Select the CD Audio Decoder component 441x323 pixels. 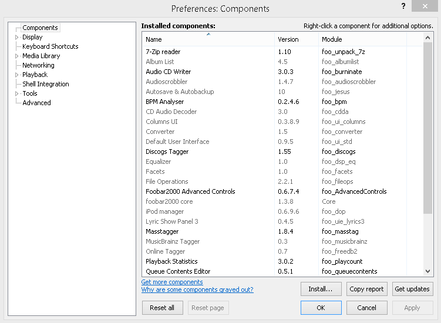[282, 112]
